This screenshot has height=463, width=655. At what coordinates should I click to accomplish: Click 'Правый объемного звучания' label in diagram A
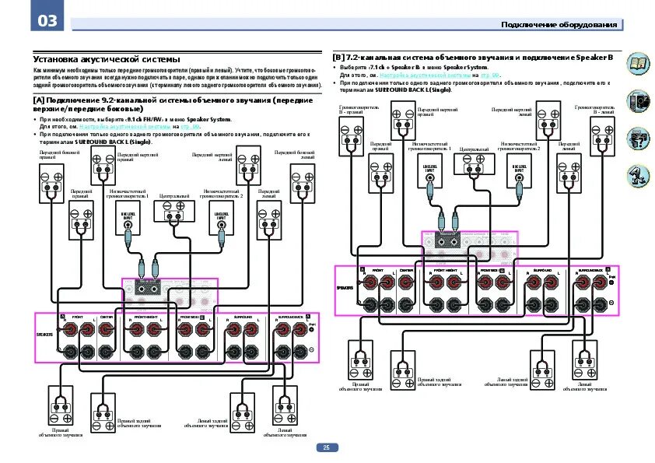[61, 433]
